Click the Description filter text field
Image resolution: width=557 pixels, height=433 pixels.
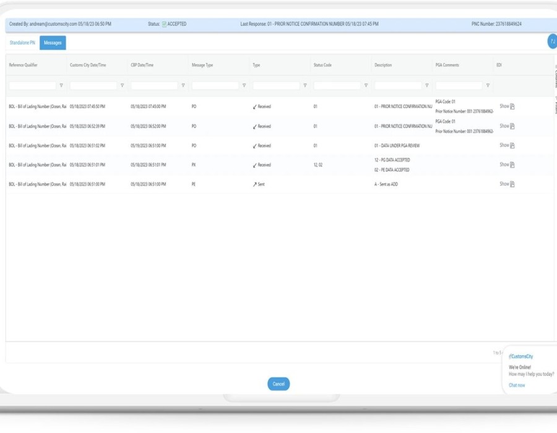[x=397, y=85]
